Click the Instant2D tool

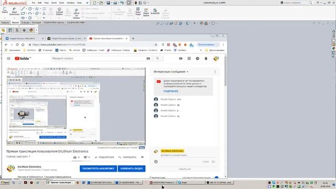(155, 12)
